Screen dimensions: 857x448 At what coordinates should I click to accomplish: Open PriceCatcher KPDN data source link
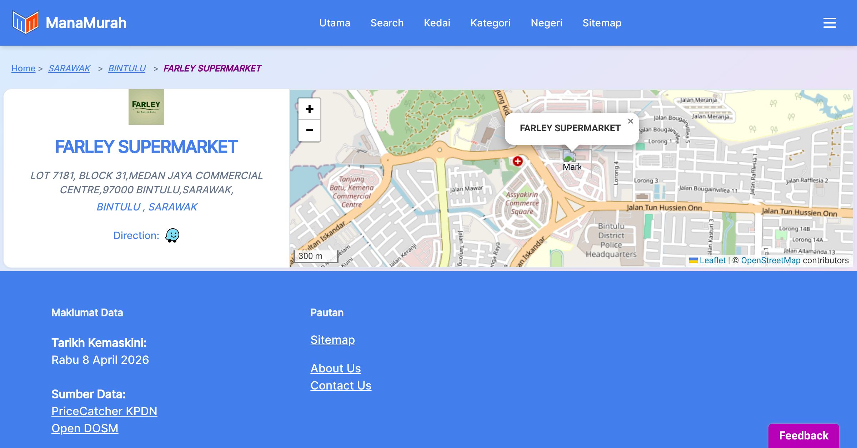click(104, 411)
